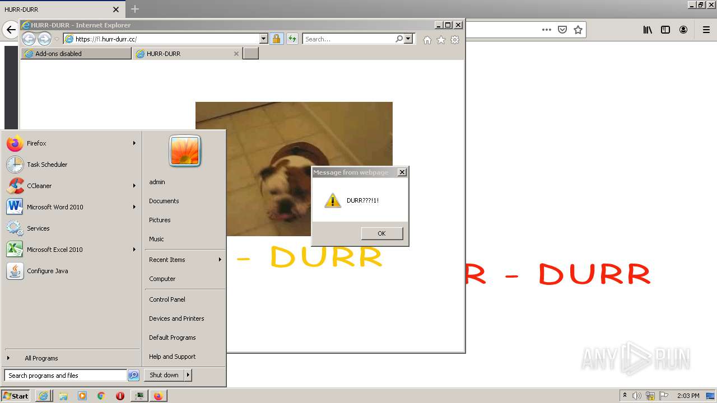Click the Shut down button
The width and height of the screenshot is (717, 403).
tap(164, 375)
